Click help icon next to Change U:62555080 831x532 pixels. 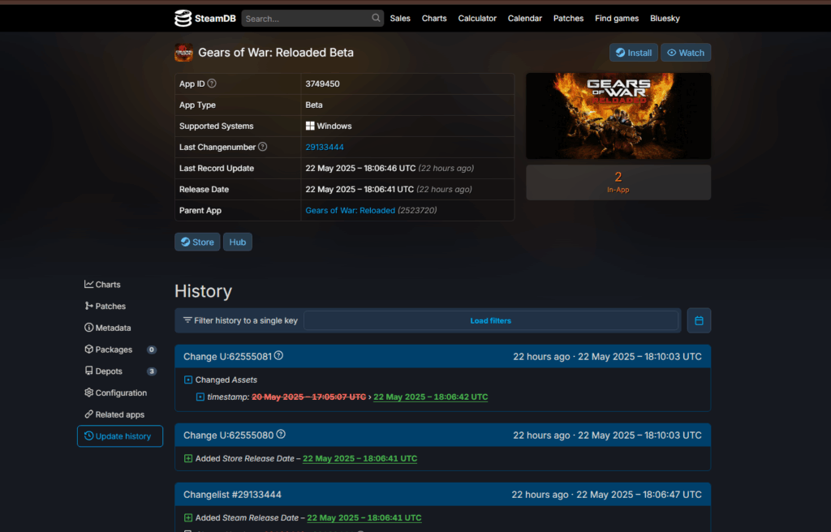coord(281,435)
